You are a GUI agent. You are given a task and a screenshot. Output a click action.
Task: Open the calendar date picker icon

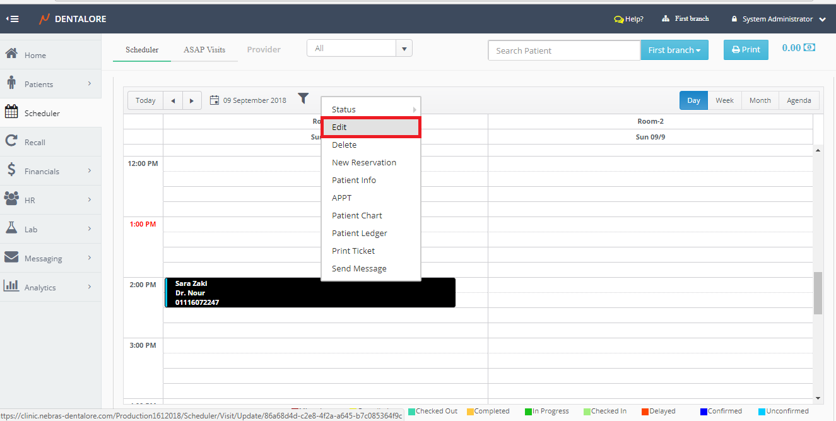pyautogui.click(x=215, y=100)
